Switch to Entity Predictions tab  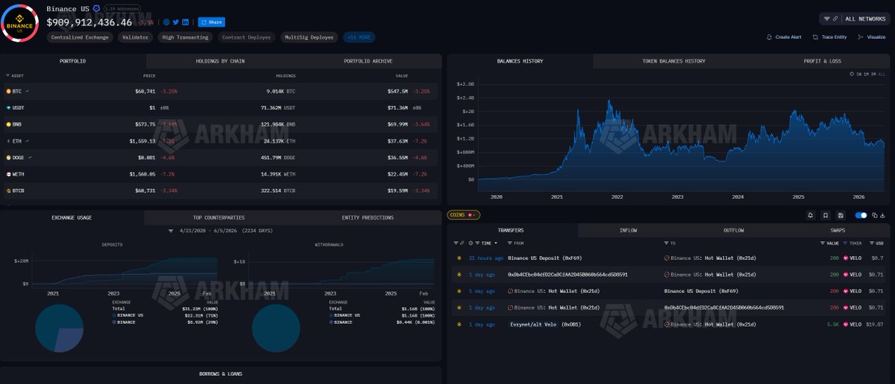368,217
